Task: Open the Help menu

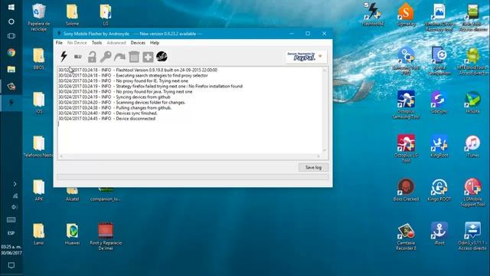Action: pos(155,43)
